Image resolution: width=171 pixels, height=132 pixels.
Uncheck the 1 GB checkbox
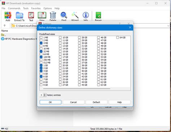(41, 65)
